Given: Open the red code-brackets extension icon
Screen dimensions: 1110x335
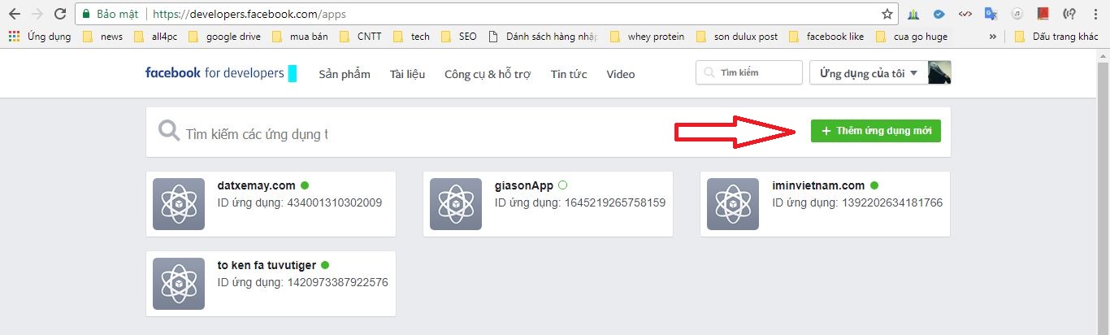Looking at the screenshot, I should click(x=965, y=14).
